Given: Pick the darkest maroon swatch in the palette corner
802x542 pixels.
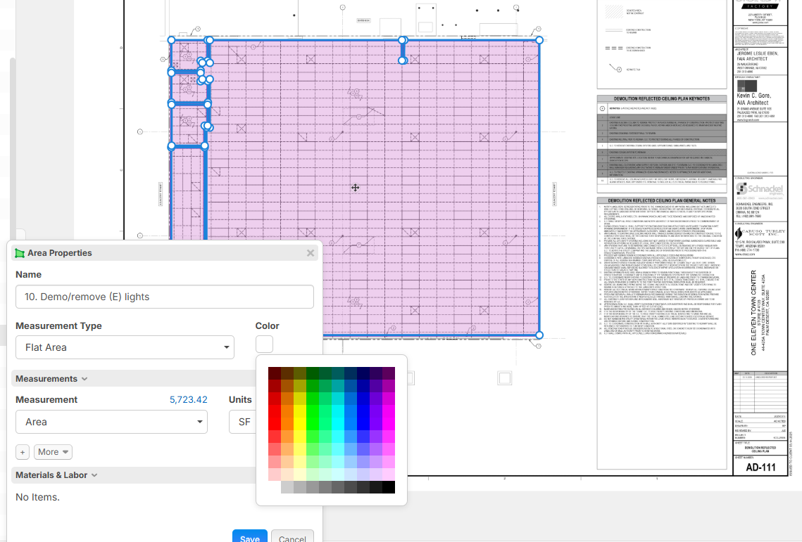Looking at the screenshot, I should (275, 373).
